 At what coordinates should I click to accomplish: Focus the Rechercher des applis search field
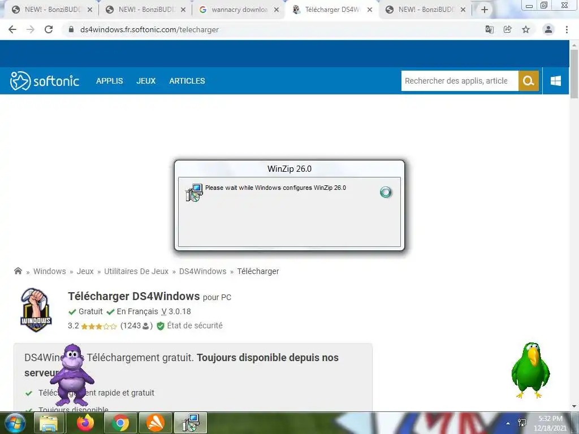pos(460,81)
